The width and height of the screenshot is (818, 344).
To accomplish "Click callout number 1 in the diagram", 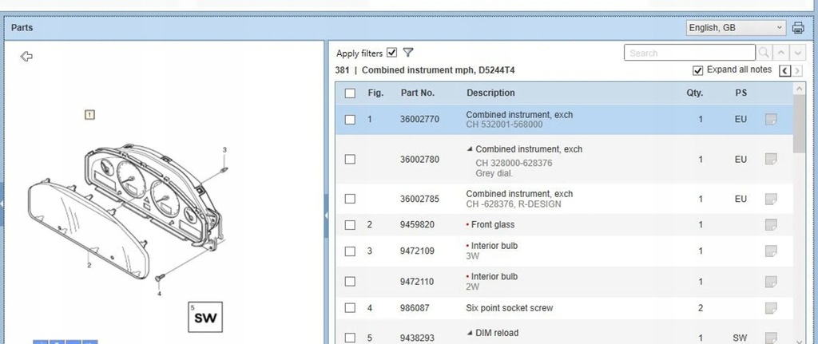I will pos(89,114).
